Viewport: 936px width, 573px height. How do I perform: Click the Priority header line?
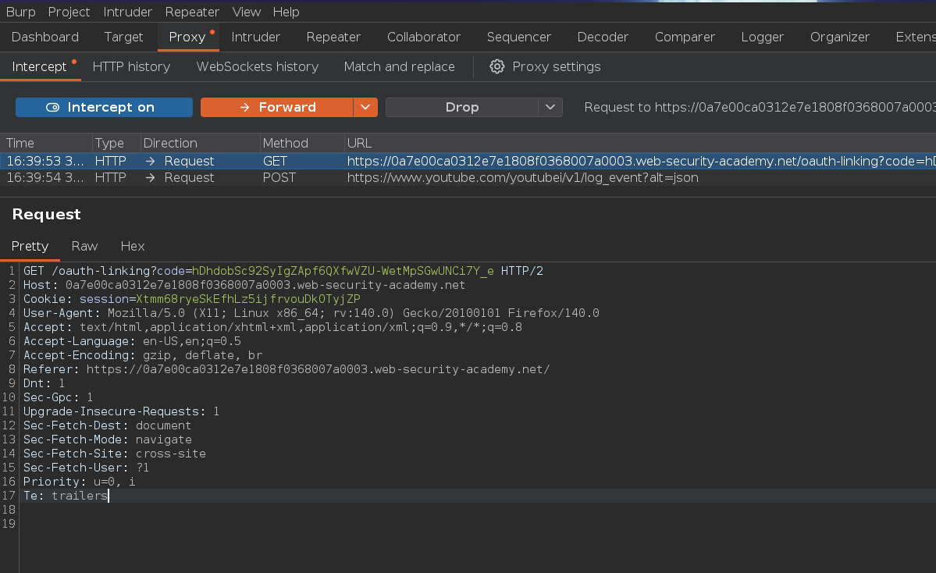[80, 482]
